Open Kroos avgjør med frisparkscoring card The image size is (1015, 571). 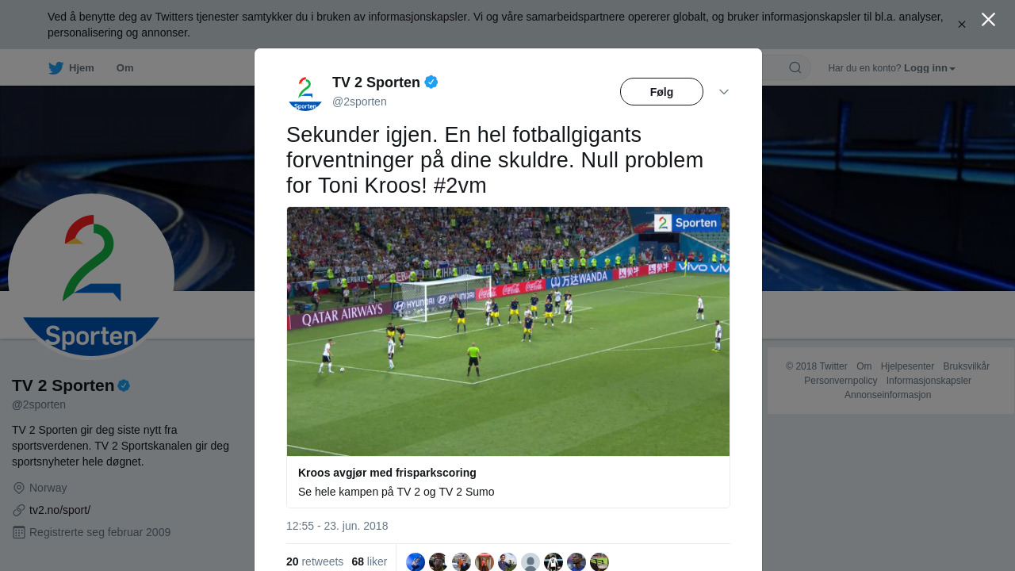tap(508, 482)
